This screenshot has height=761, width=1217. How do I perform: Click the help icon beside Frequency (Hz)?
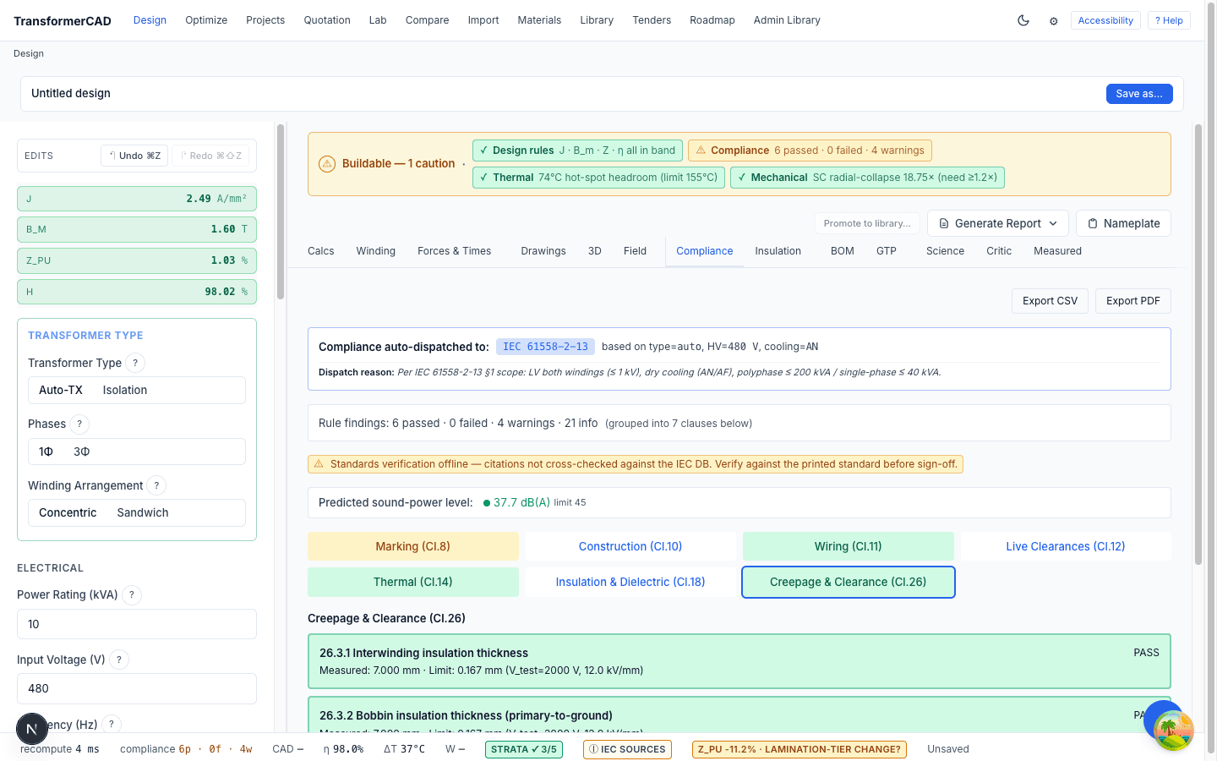[x=112, y=725]
